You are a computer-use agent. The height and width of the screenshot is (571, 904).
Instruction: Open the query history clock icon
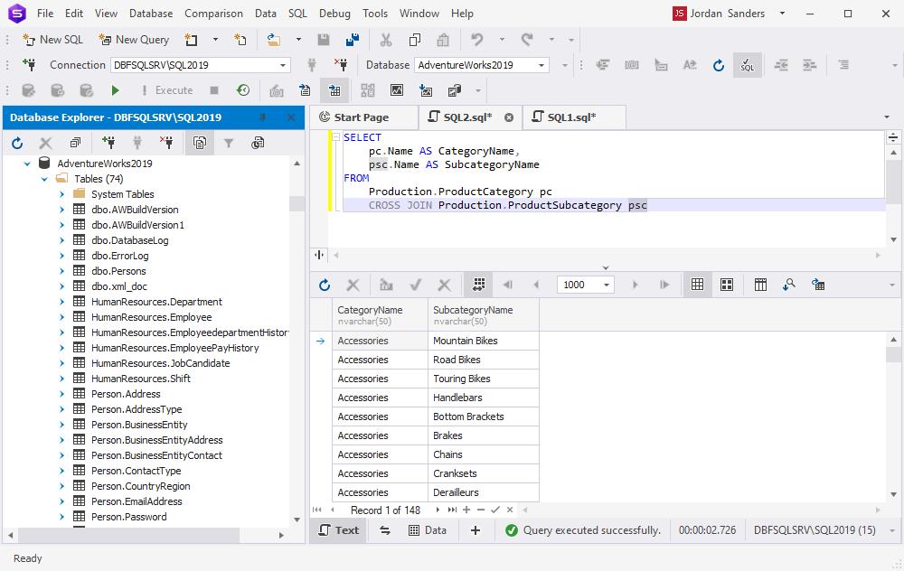(x=243, y=90)
